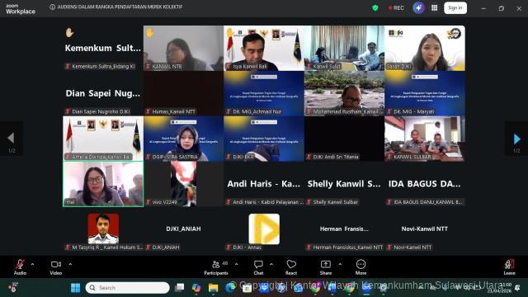This screenshot has height=297, width=528.
Task: Expand video options caret
Action: coord(70,264)
